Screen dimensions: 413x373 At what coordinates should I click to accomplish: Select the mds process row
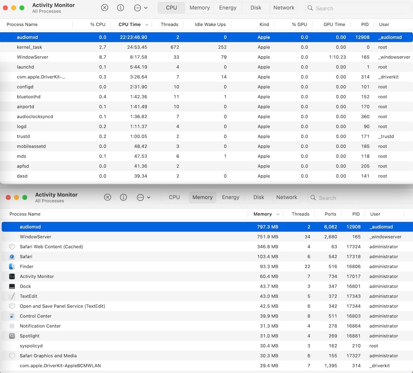click(206, 156)
